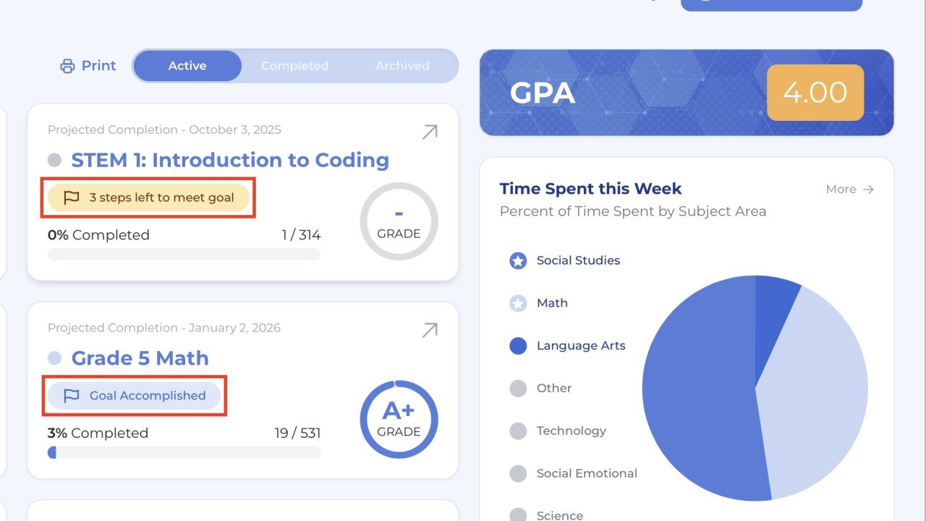Click the Language Arts legend dot
926x521 pixels.
518,346
